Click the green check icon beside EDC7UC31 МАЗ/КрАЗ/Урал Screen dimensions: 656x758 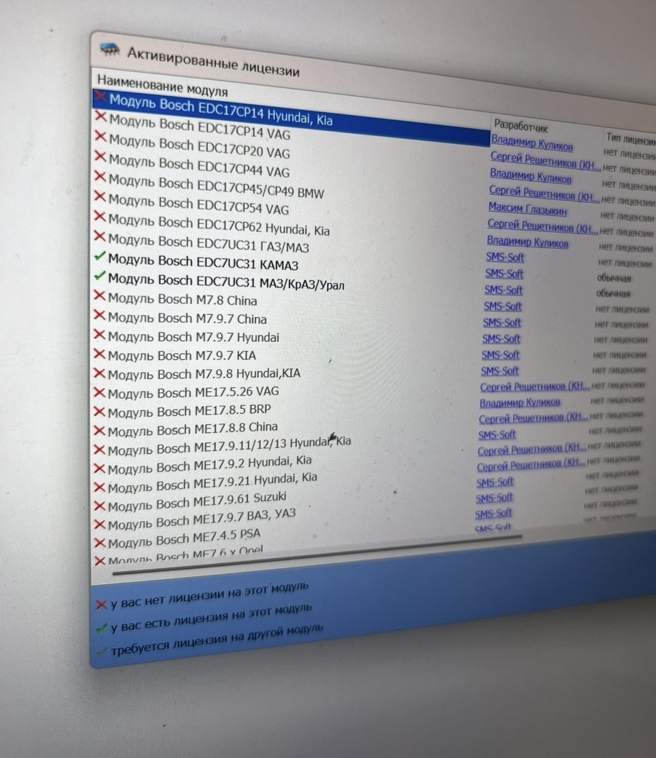99,277
